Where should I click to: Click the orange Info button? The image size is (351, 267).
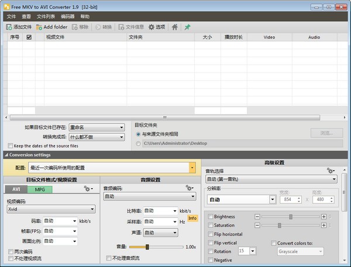pos(192,218)
